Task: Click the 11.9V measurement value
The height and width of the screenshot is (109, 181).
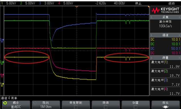Action: point(174,67)
